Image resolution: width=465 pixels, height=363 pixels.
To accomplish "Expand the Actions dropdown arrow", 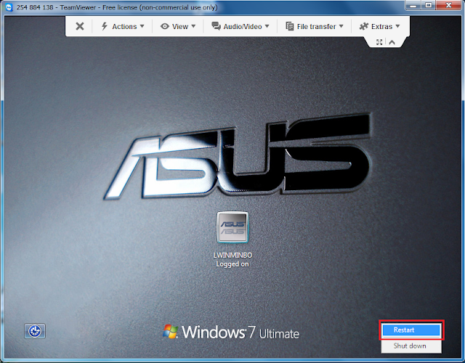I will 142,26.
